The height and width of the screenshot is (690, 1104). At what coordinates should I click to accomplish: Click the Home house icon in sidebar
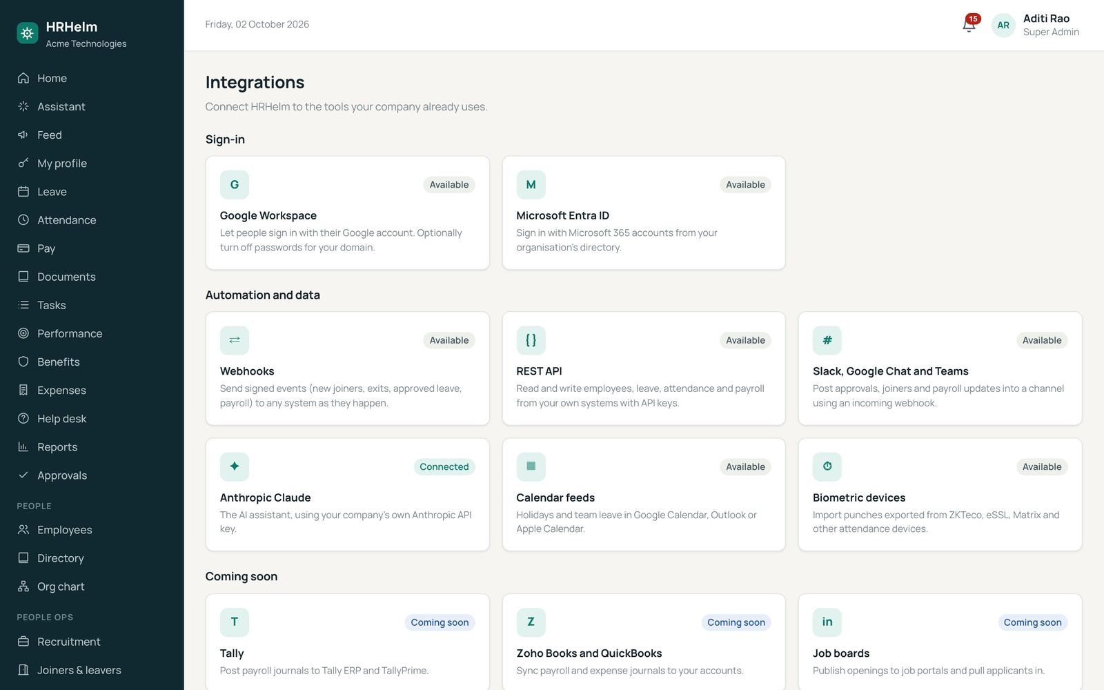[23, 78]
